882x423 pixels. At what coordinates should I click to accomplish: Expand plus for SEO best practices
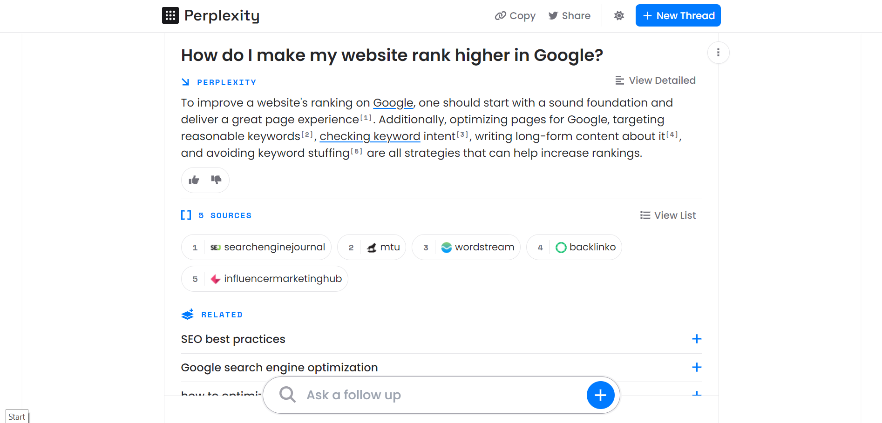coord(697,339)
